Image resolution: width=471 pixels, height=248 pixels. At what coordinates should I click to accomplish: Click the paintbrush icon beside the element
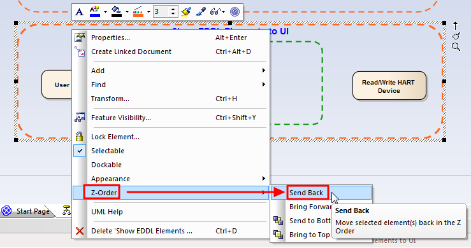pyautogui.click(x=456, y=36)
